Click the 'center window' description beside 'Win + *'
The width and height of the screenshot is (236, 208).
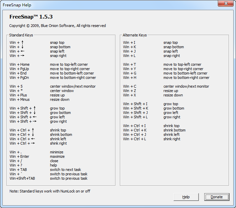tap(62, 91)
